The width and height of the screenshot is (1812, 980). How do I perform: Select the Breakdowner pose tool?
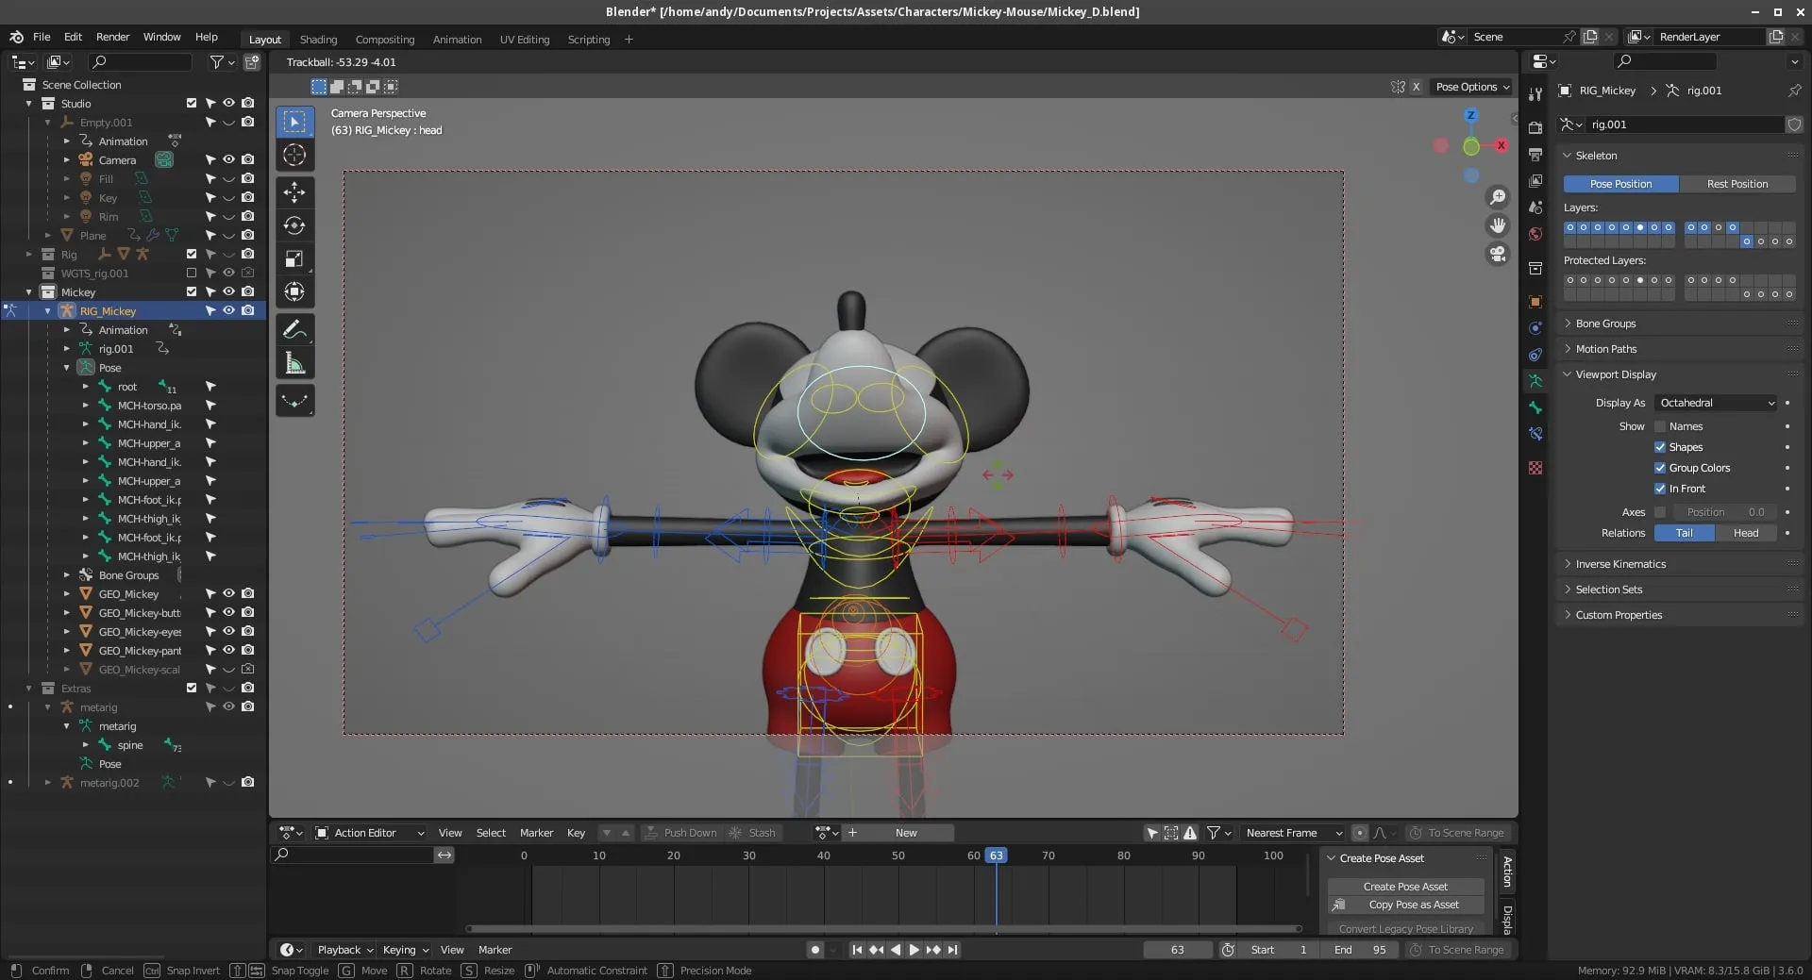click(x=294, y=401)
